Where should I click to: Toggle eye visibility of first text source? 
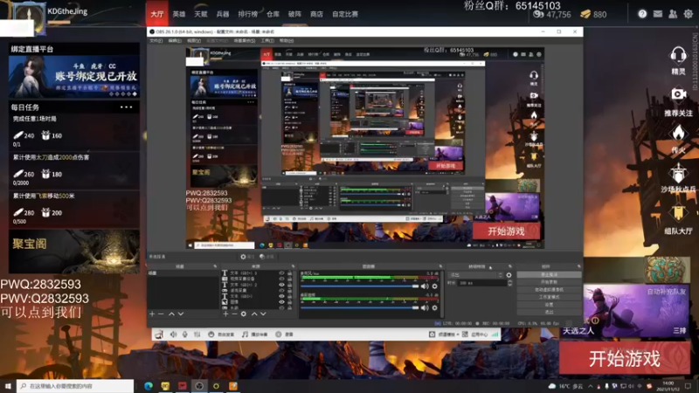tap(281, 273)
